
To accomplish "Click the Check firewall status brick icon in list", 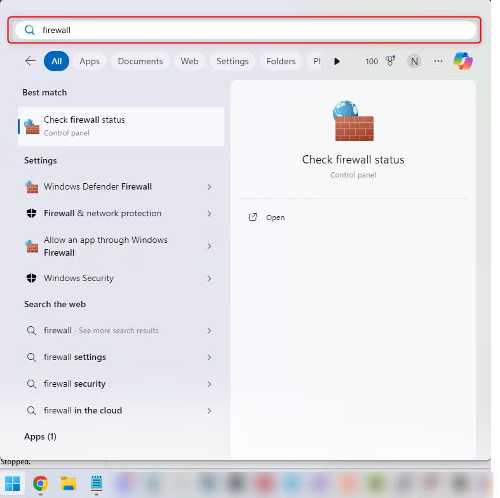I will coord(32,127).
